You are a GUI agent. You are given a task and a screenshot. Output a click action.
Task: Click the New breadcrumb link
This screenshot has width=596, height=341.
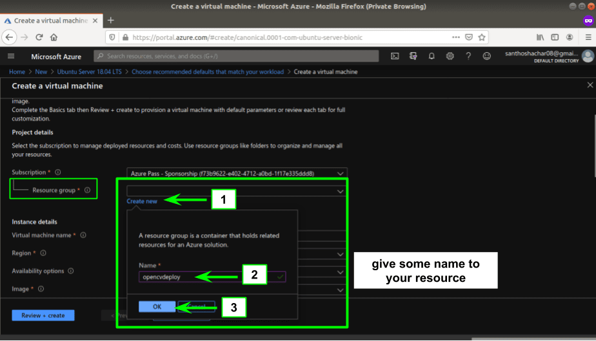pos(41,71)
